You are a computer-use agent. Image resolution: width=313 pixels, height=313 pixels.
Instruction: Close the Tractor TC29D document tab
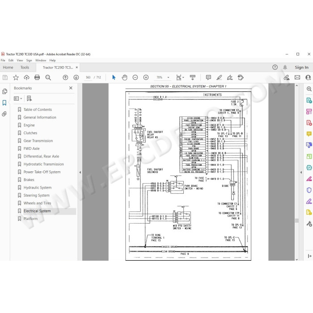(x=77, y=68)
